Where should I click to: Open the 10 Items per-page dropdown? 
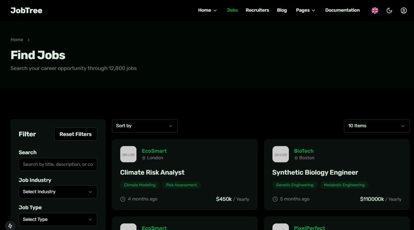pyautogui.click(x=376, y=126)
